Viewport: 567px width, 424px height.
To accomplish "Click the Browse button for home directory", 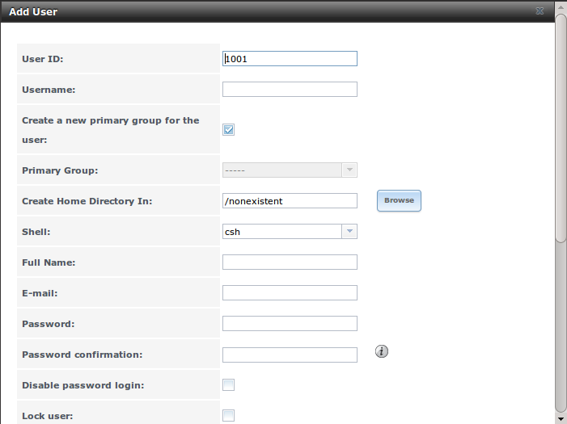I will pos(399,200).
